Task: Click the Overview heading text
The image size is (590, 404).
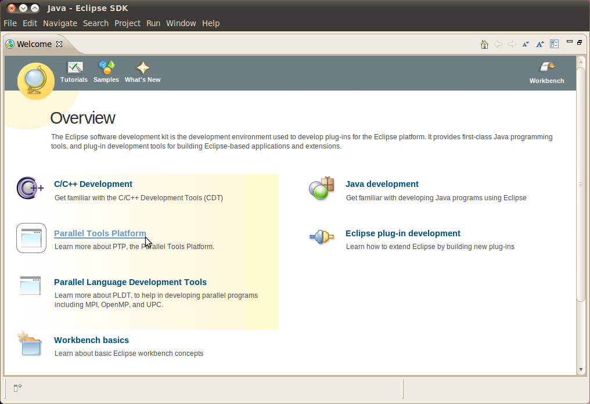Action: coord(82,118)
